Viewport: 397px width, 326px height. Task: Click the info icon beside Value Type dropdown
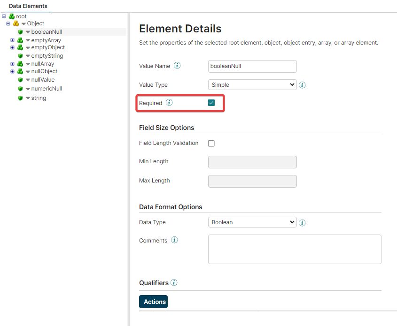click(302, 85)
